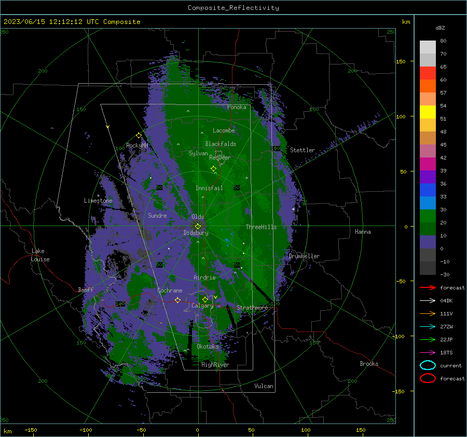
Task: Click the 150 tick on right axis
Action: [x=401, y=61]
